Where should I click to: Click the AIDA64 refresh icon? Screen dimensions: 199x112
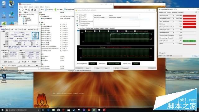pos(29,10)
